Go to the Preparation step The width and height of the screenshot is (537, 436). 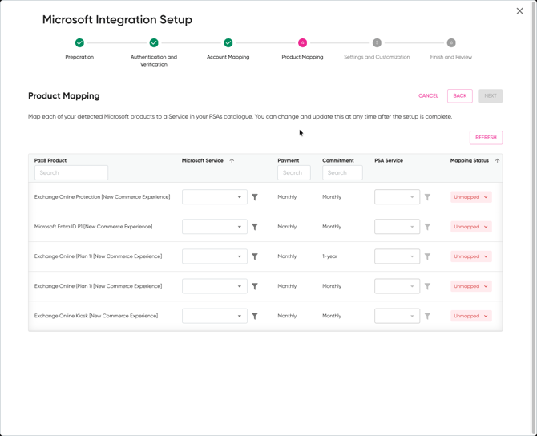coord(79,43)
